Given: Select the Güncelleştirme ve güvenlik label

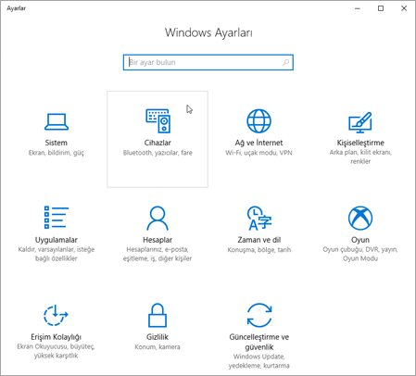Looking at the screenshot, I should 259,342.
